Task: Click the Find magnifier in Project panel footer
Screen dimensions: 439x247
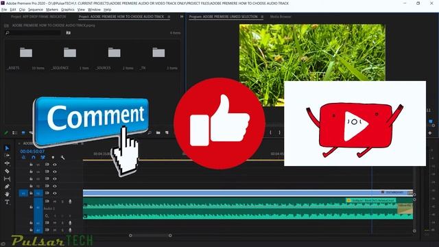Action: (x=150, y=132)
